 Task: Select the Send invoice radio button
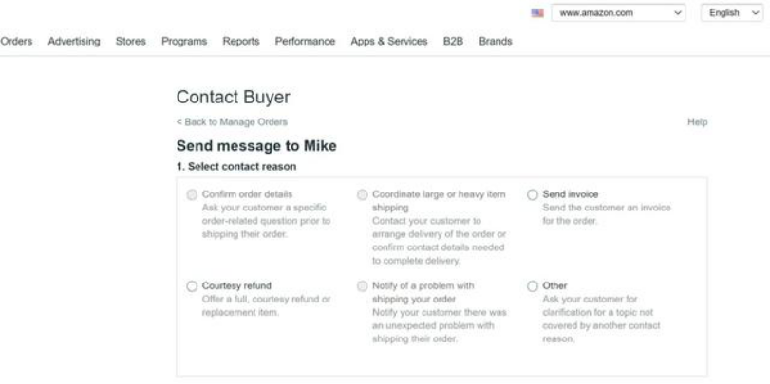click(533, 194)
